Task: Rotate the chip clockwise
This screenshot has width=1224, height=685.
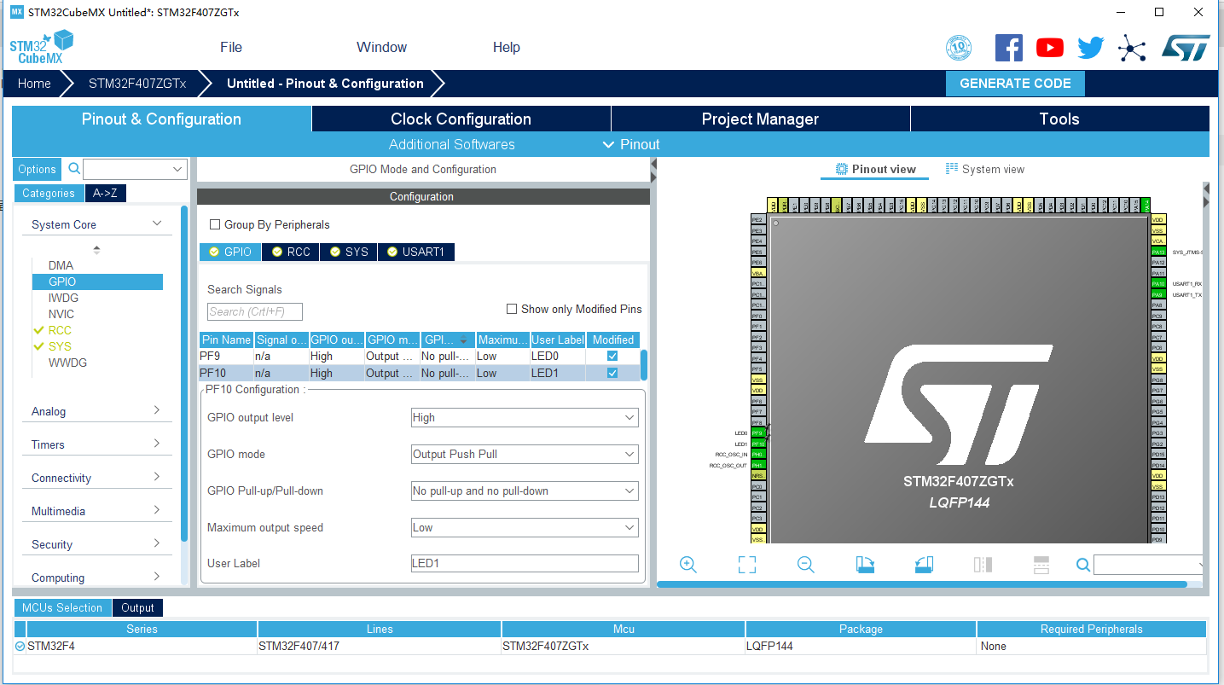Action: click(x=865, y=565)
